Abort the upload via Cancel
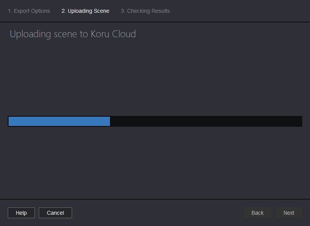Viewport: 310px width, 226px height. coord(55,212)
